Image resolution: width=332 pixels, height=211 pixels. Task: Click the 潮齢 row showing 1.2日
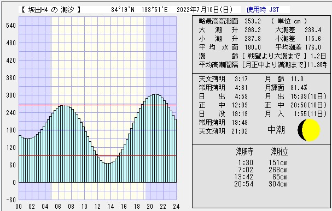[x=263, y=56]
